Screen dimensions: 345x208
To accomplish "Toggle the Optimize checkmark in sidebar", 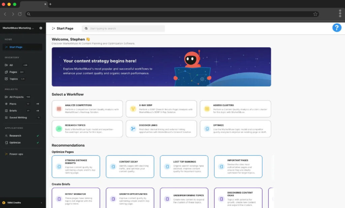I will 38,143.
